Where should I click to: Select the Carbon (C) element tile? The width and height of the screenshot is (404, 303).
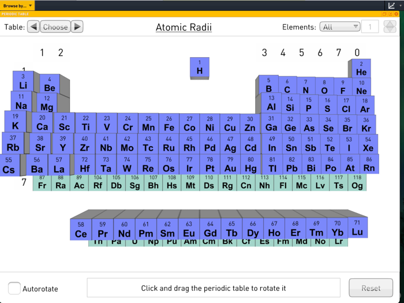pos(287,85)
